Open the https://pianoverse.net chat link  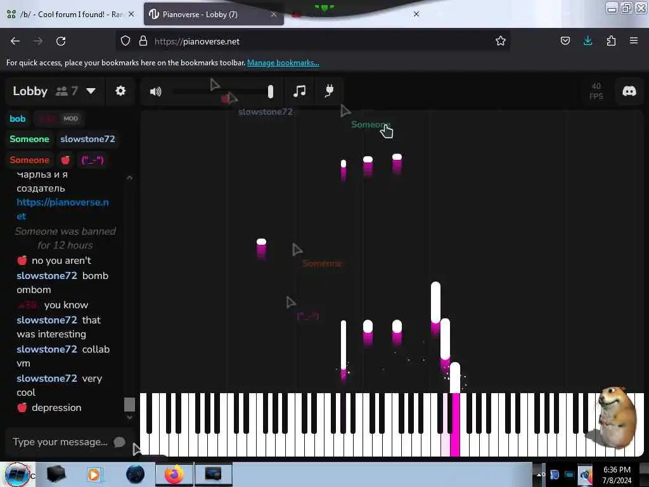point(62,209)
